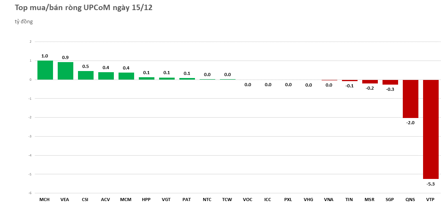Select the ACV green bar
The image size is (441, 203).
click(106, 76)
